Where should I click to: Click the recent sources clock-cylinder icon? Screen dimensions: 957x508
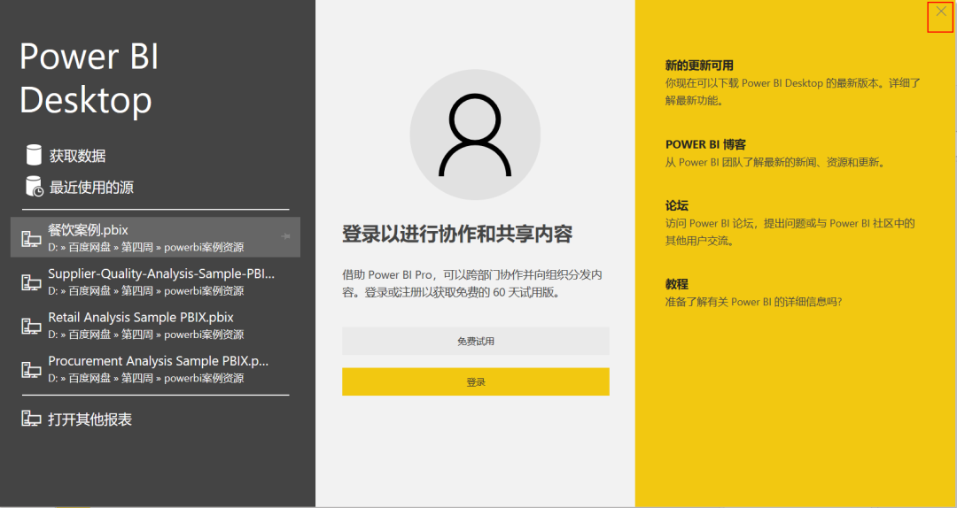click(35, 187)
